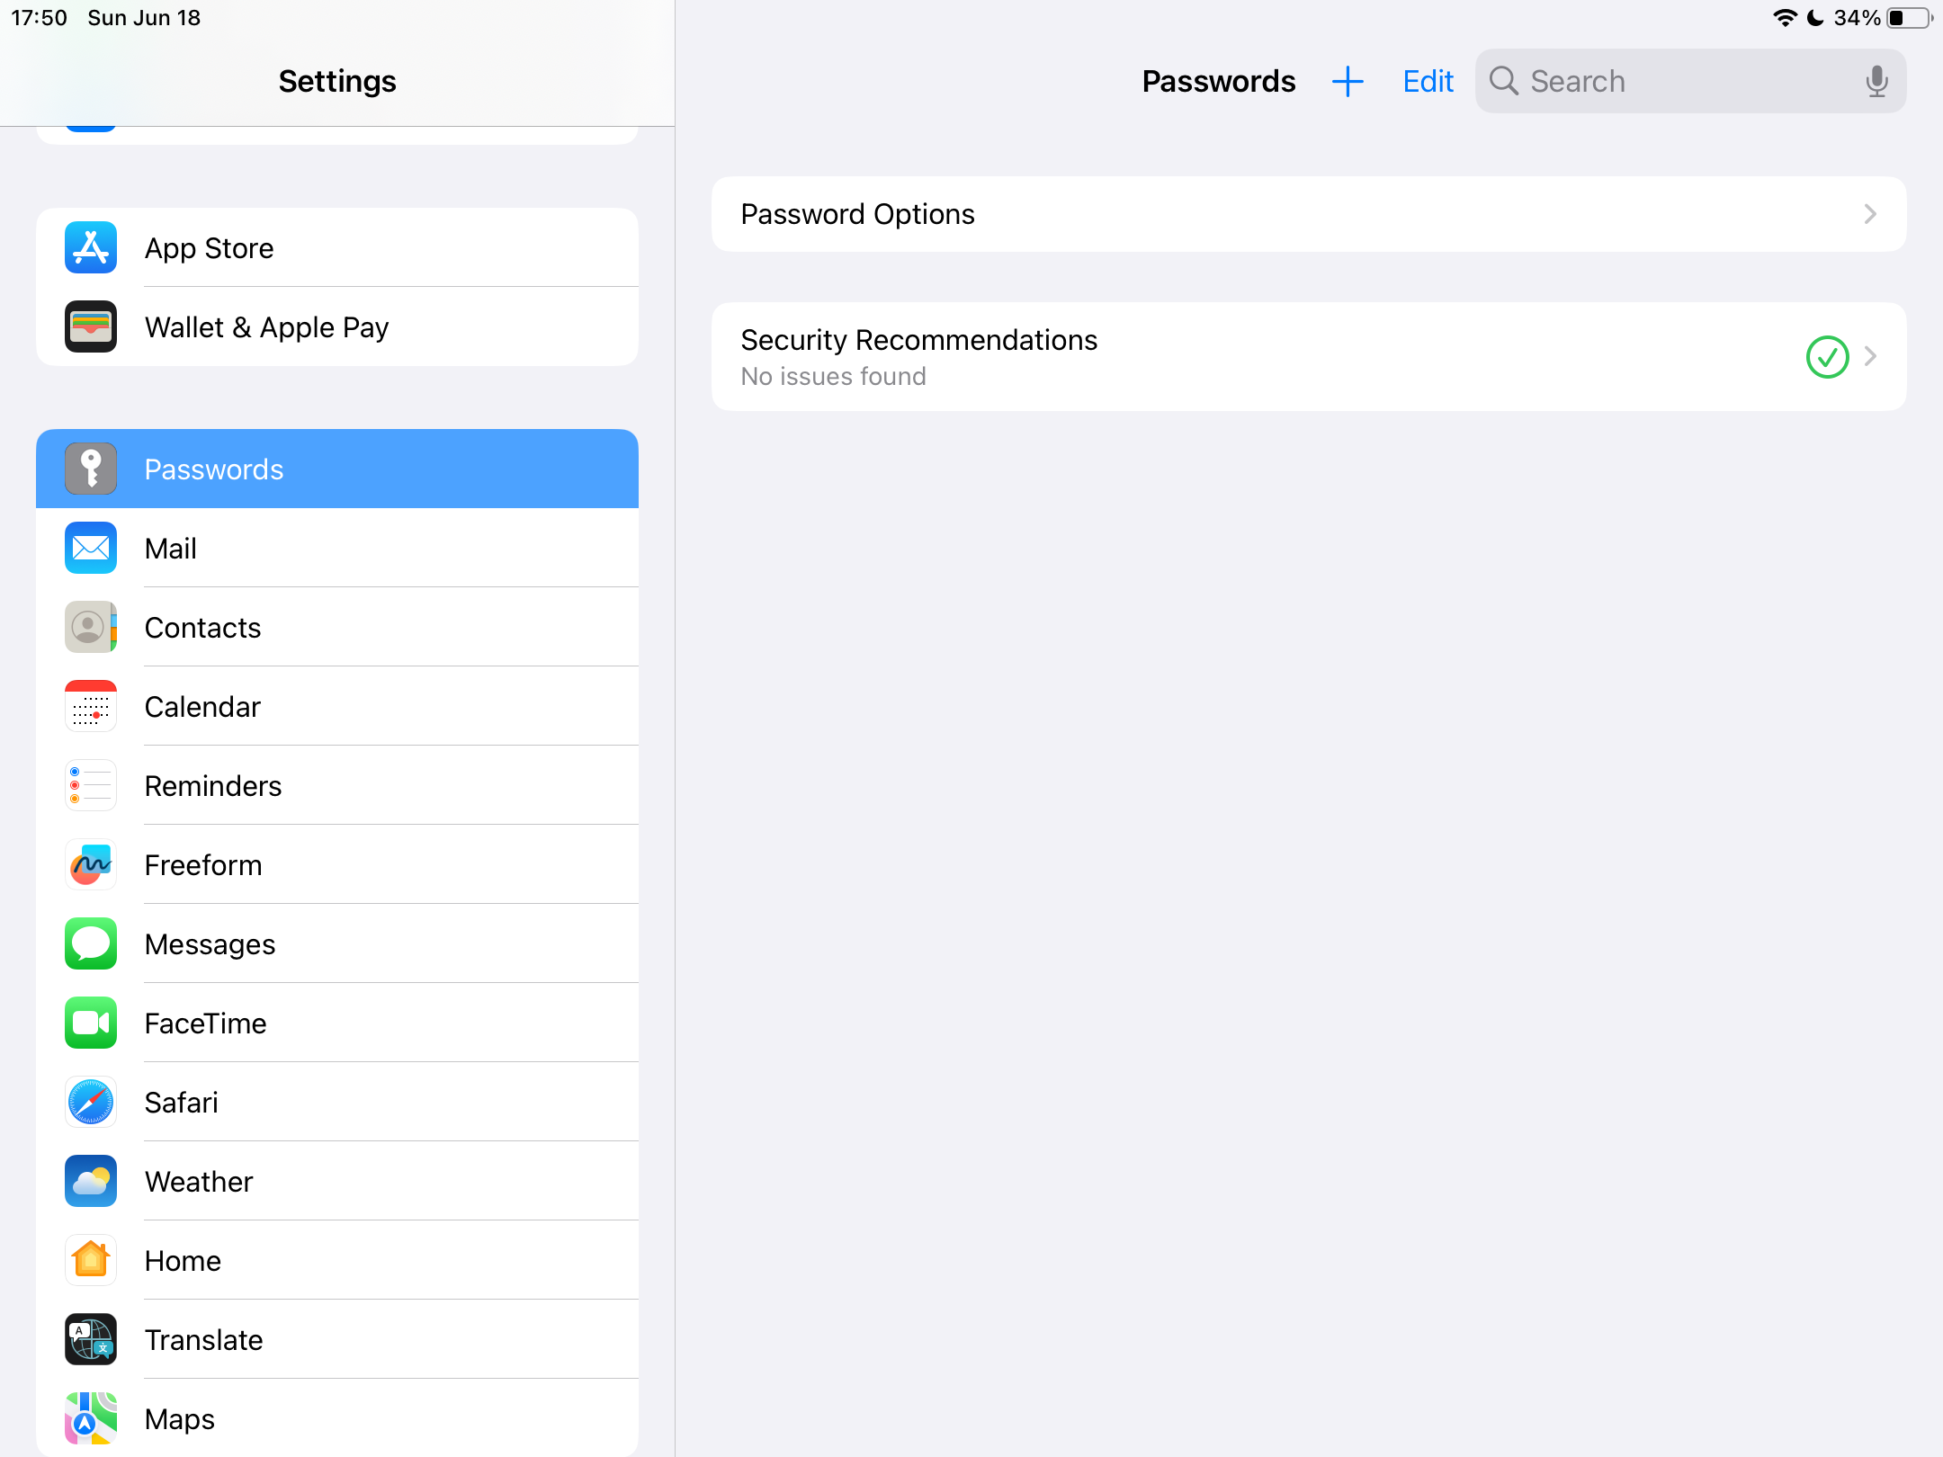
Task: Open Mail settings in sidebar
Action: pos(337,548)
